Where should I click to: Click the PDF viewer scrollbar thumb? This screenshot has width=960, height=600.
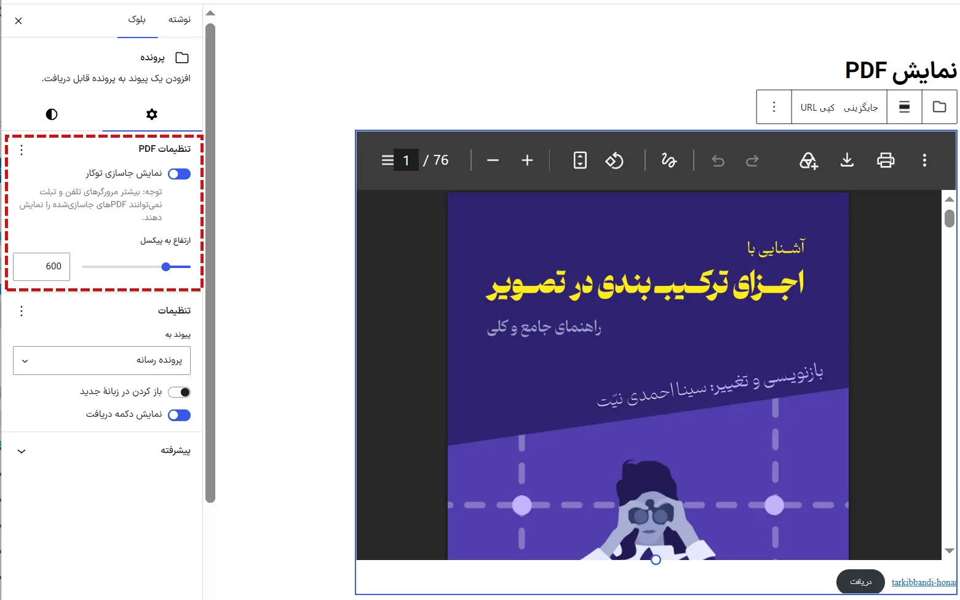[x=950, y=218]
